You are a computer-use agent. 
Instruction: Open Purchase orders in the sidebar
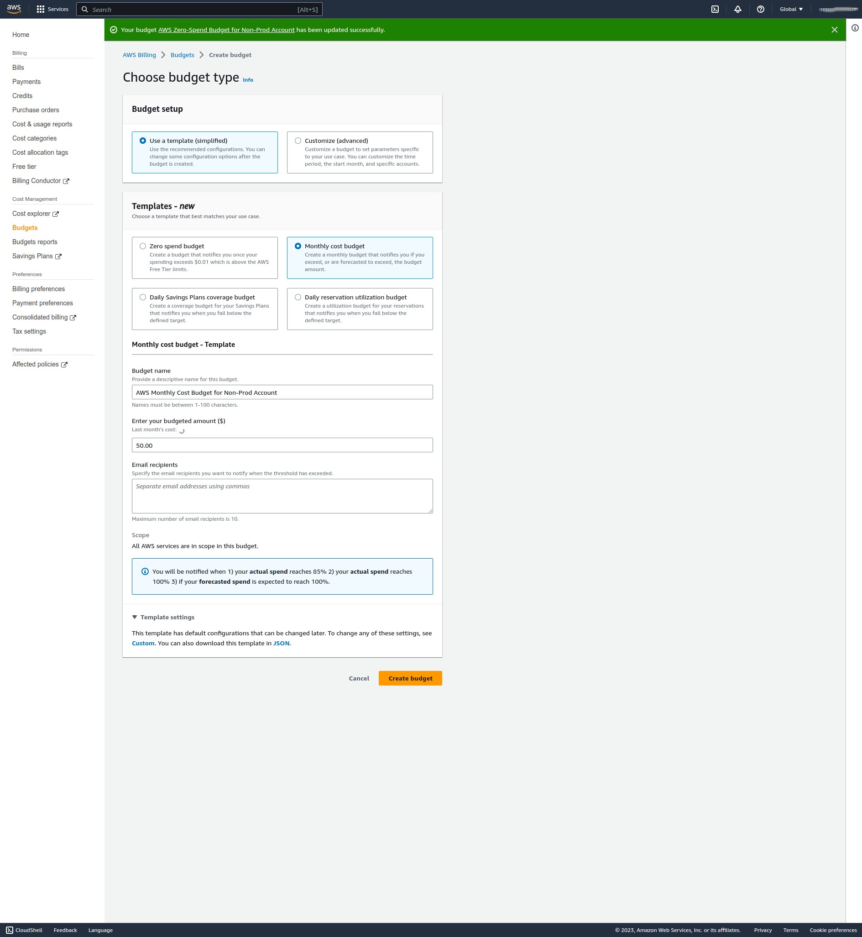tap(36, 110)
